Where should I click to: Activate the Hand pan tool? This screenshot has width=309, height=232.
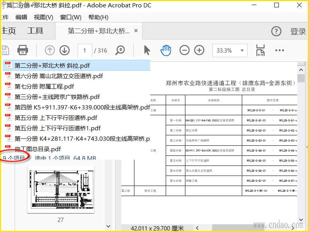pos(166,50)
